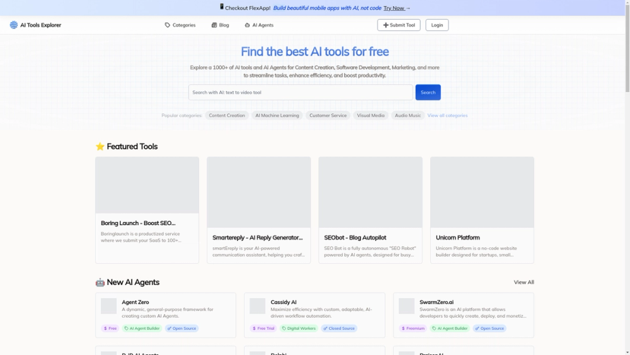630x355 pixels.
Task: Click the AI Tools Explorer globe logo
Action: coord(14,25)
